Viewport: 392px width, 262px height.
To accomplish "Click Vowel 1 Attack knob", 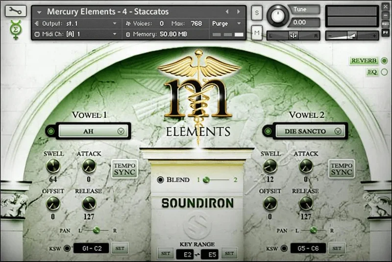I will point(89,166).
